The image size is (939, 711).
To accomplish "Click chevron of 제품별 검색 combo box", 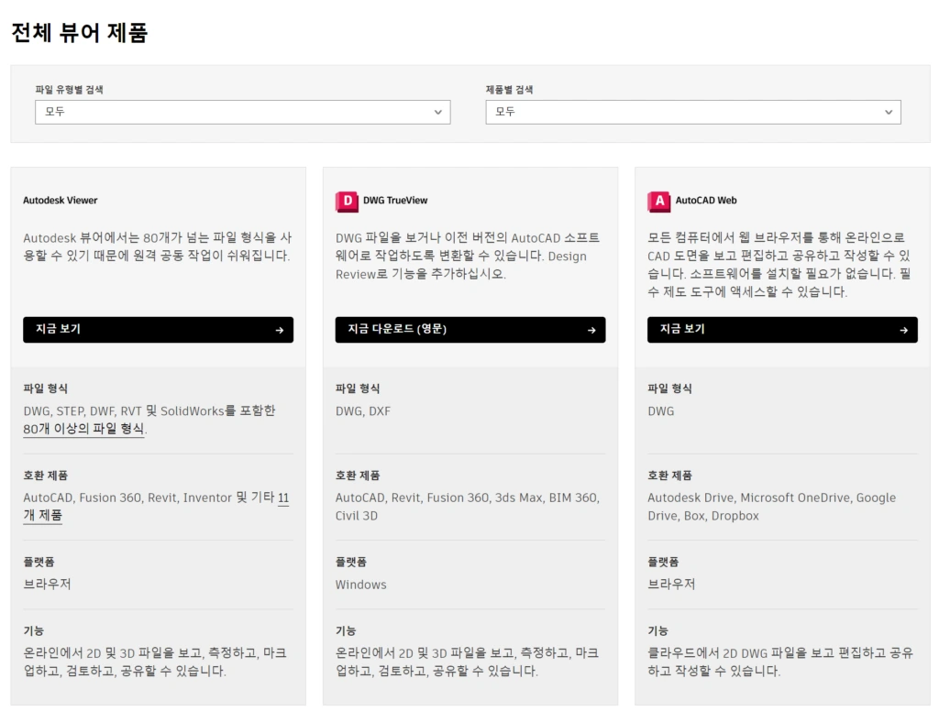I will pyautogui.click(x=888, y=112).
